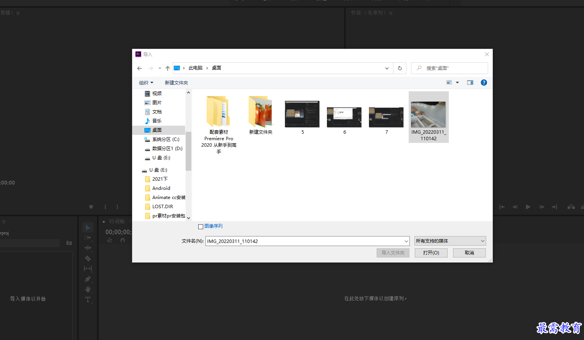Toggle insert sequences as nests button

point(110,240)
